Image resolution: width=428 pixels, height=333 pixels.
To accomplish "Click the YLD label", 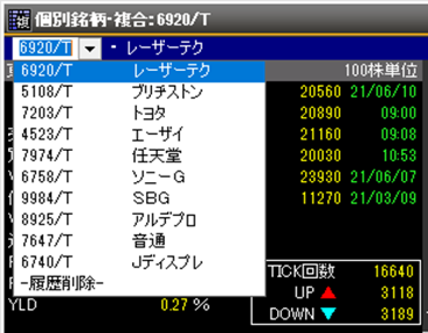I will [x=23, y=305].
